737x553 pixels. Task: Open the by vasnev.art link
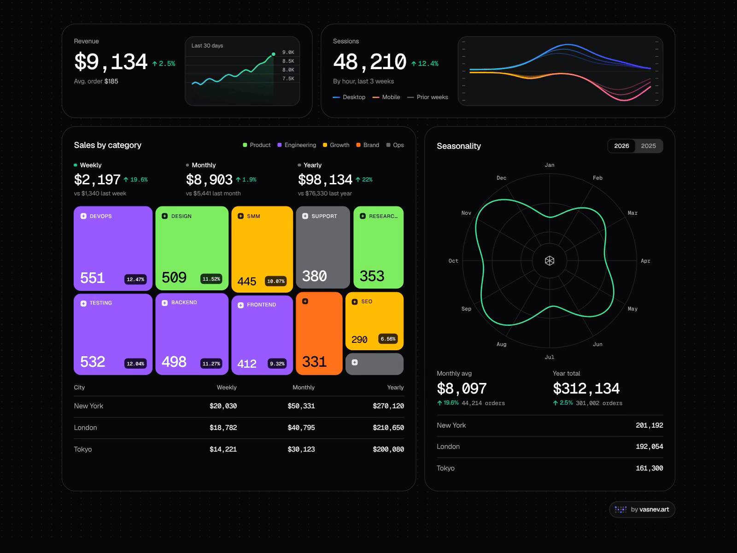(642, 509)
